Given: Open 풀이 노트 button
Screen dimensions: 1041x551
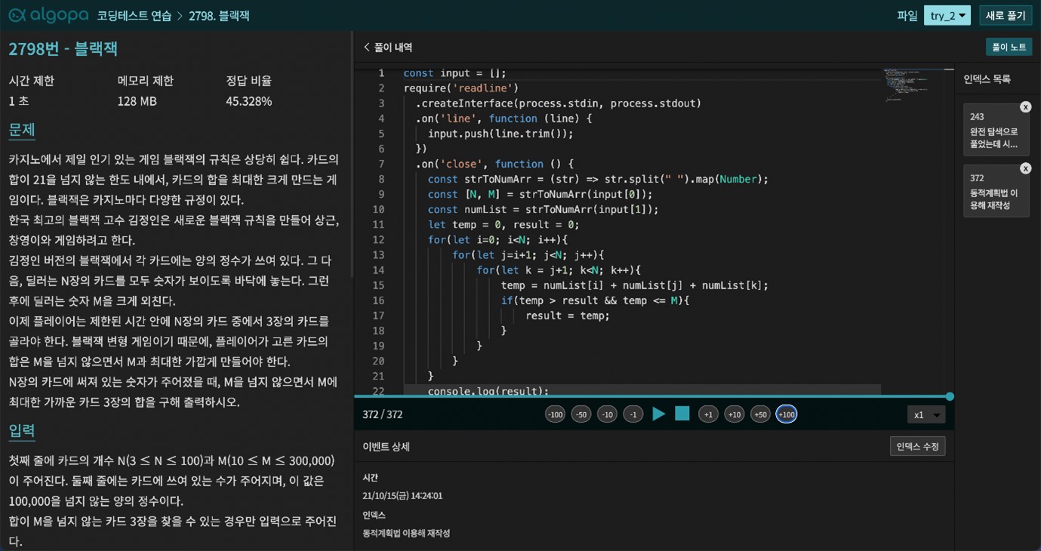Looking at the screenshot, I should tap(1008, 47).
